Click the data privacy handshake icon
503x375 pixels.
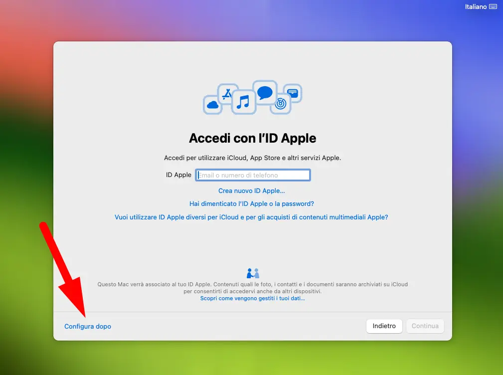click(x=253, y=273)
